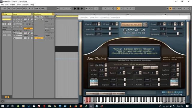
Task: Open Task View on the taskbar
Action: (13, 106)
